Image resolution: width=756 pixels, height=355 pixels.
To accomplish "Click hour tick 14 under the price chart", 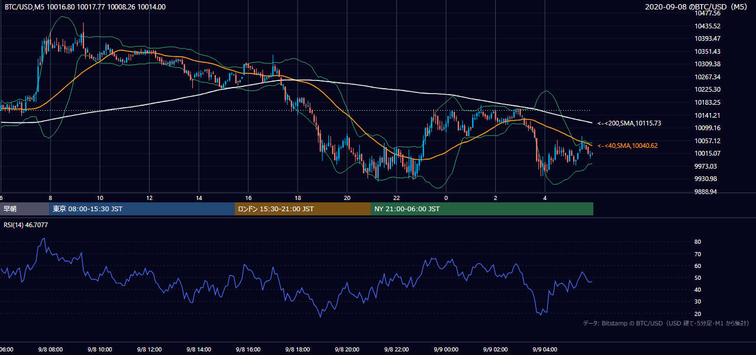I will (199, 198).
